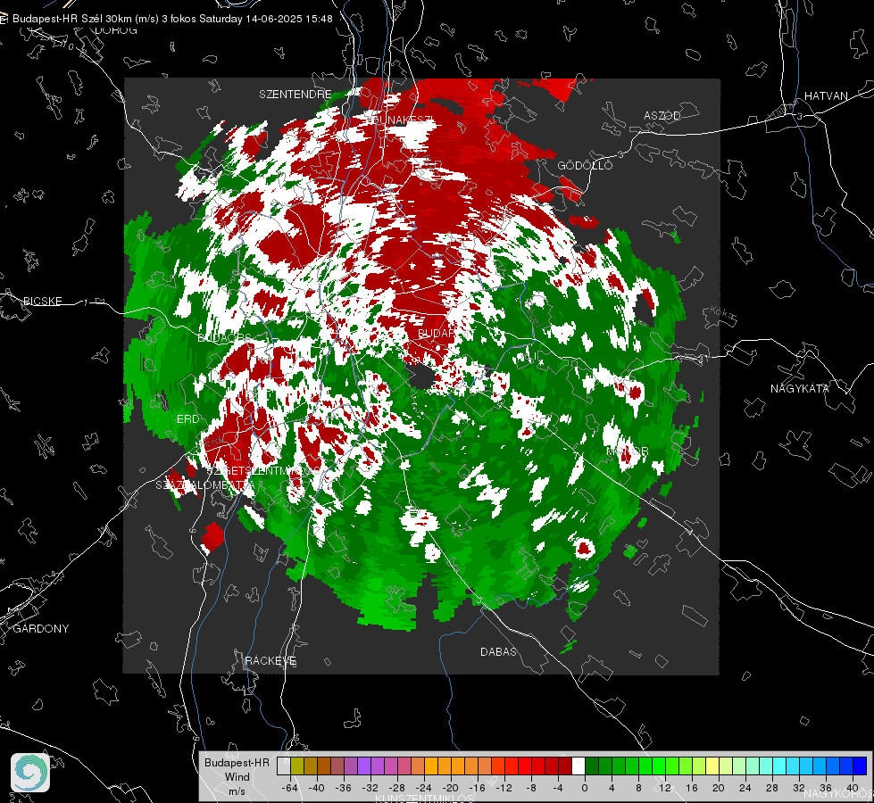Click the road number 3 marker near Hatvan

800,117
